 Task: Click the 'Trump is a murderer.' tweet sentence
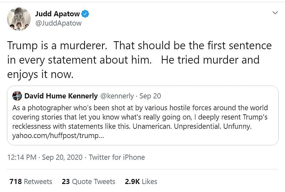coord(56,46)
